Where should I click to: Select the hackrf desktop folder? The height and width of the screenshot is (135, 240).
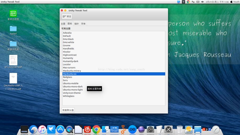13,30
